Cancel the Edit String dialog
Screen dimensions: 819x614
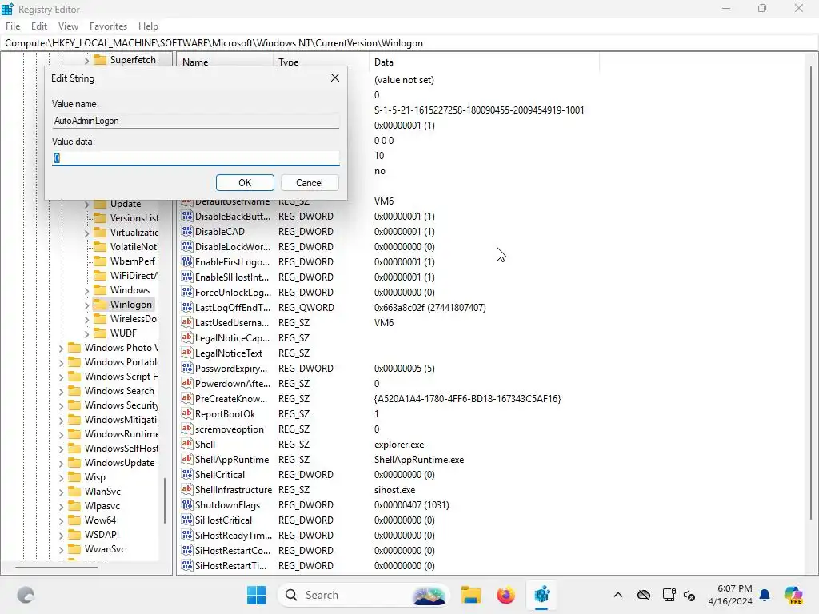click(310, 183)
